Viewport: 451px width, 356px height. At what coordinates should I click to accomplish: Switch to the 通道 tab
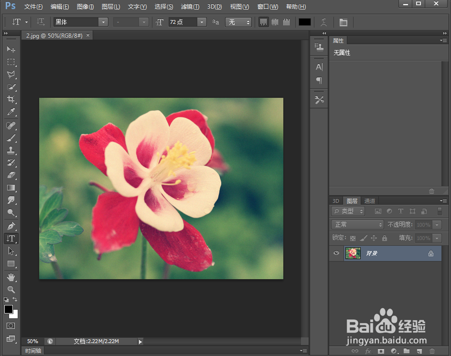370,201
